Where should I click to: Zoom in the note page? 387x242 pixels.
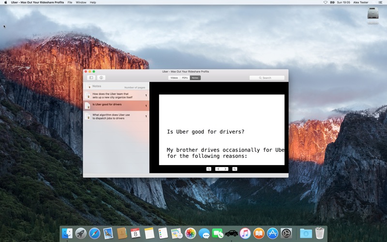click(x=235, y=169)
